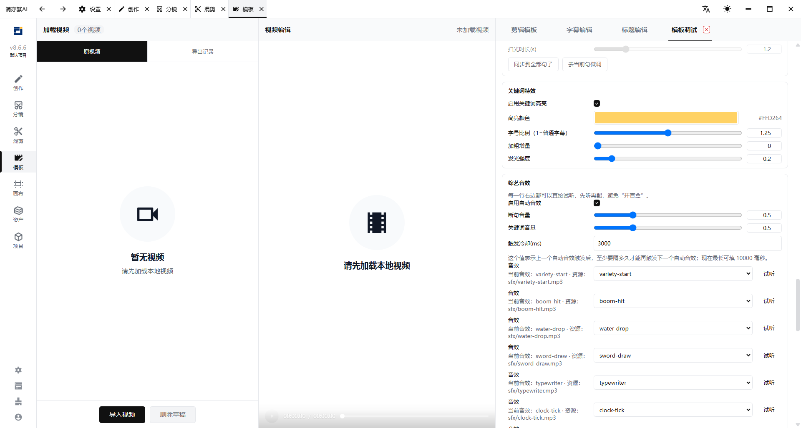Click the 导入视频 button

point(122,415)
